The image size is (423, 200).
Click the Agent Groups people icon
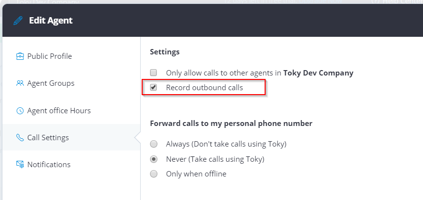pyautogui.click(x=20, y=83)
